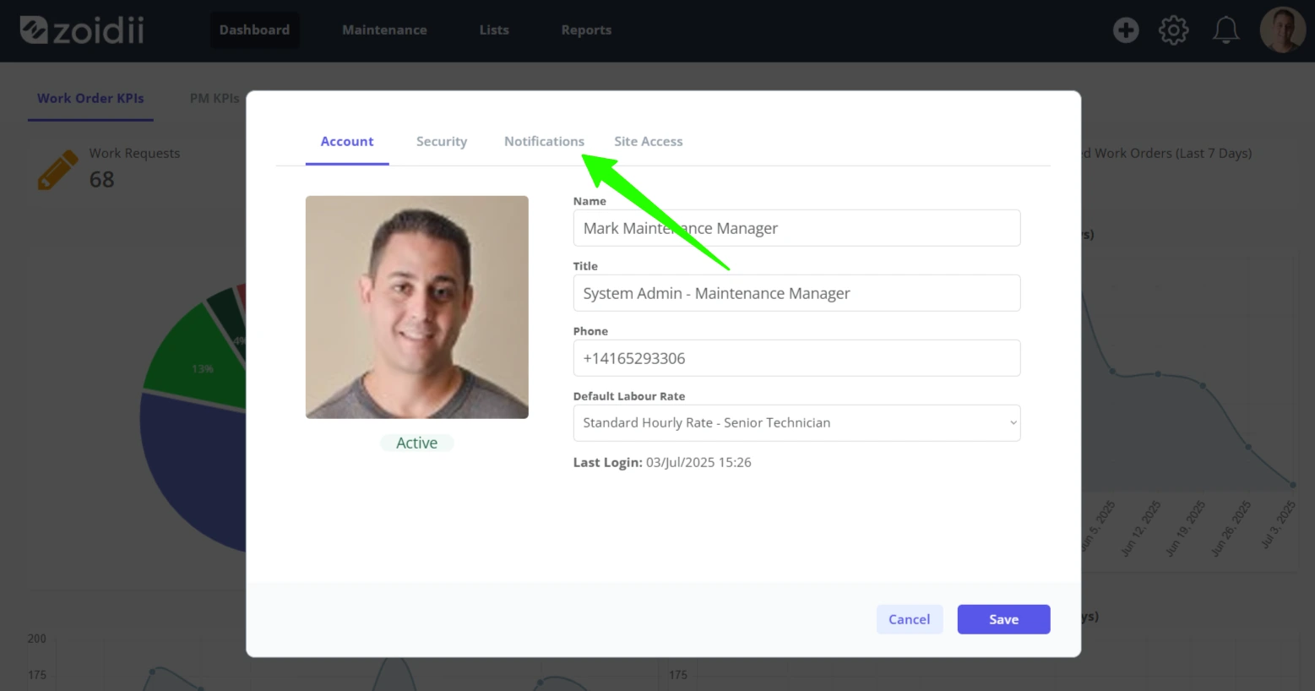Click the Dashboard nav item
The image size is (1315, 691).
point(254,30)
